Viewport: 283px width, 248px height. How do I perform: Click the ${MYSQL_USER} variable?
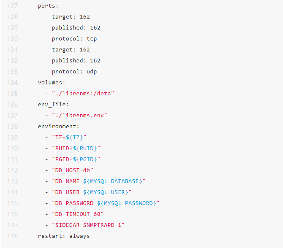point(106,192)
